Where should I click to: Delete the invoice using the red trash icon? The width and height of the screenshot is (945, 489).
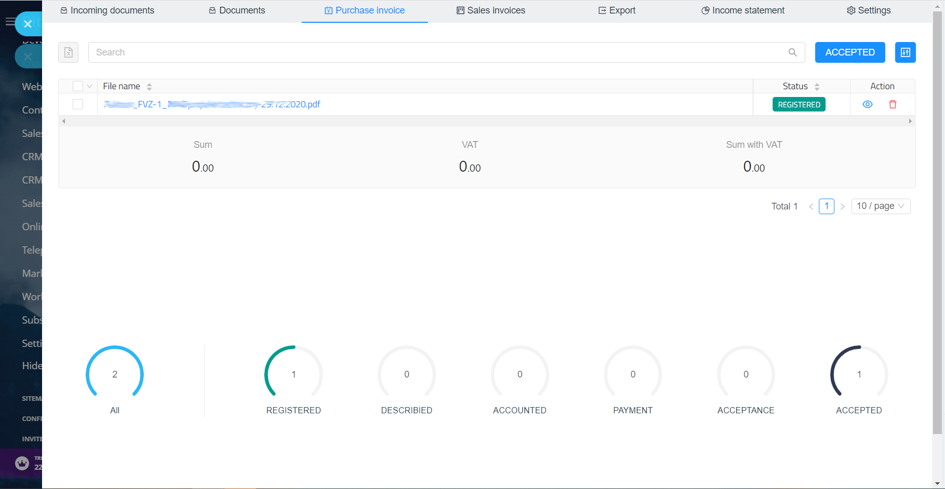pos(893,104)
